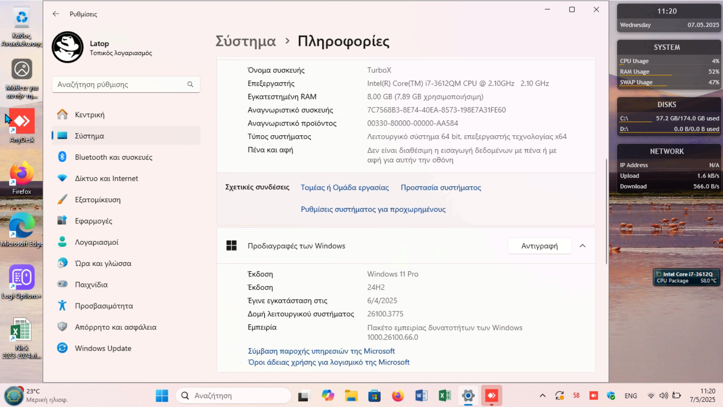Click the search magnifier in settings search box

[x=190, y=84]
